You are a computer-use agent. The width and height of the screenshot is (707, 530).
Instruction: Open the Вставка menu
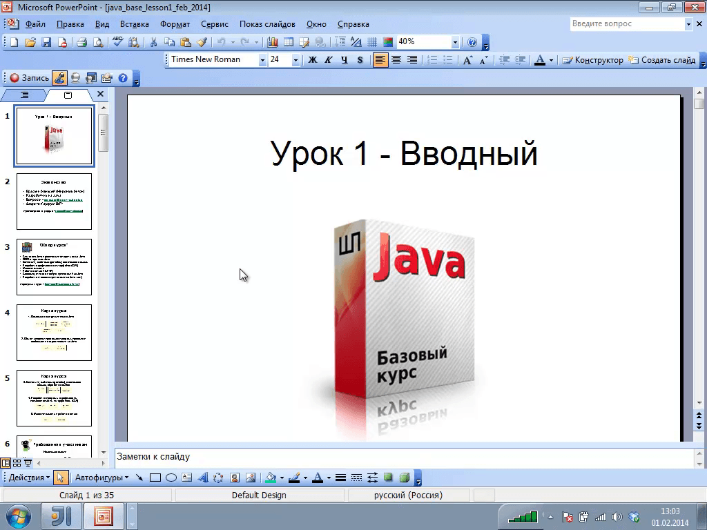pyautogui.click(x=134, y=24)
